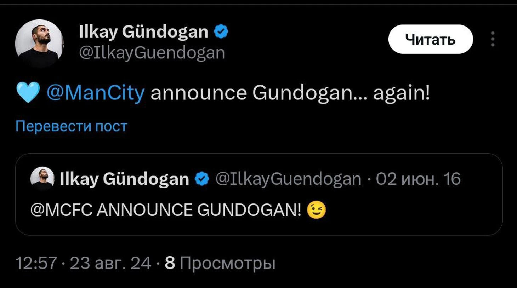Click the 'announce Gundogan... again!' post text

(x=290, y=93)
